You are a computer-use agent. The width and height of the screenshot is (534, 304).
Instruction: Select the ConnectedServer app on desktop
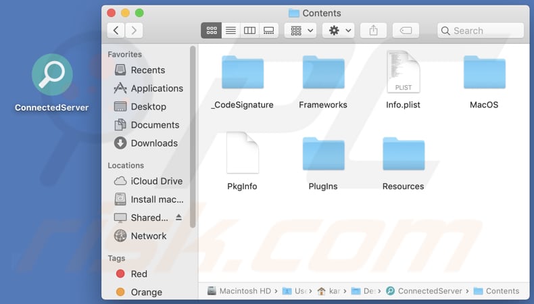tap(52, 74)
